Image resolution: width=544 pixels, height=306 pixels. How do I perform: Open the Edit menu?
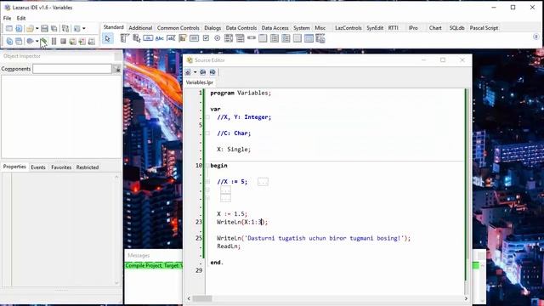click(x=21, y=18)
